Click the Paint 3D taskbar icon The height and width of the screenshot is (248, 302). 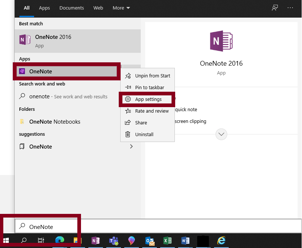point(131,240)
